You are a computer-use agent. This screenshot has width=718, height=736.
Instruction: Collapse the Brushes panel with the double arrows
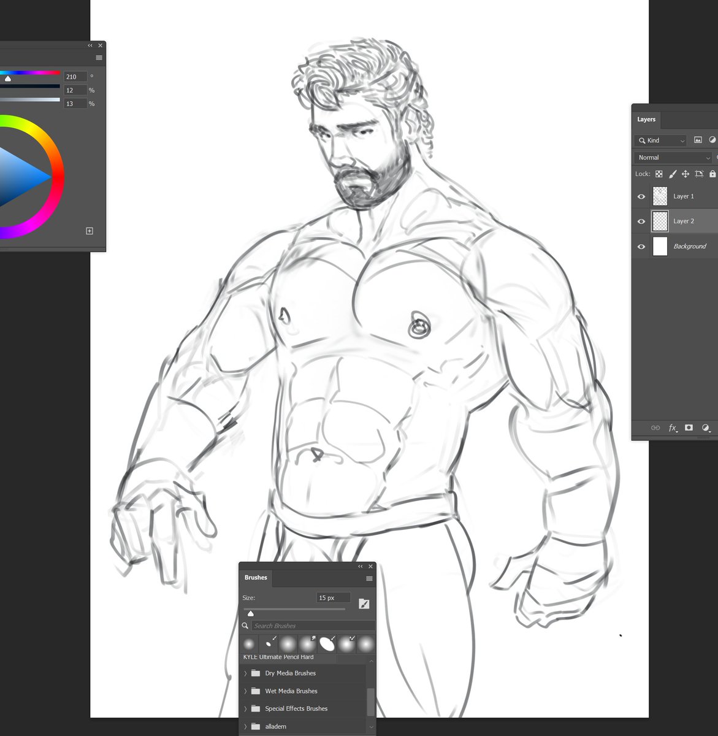tap(361, 567)
